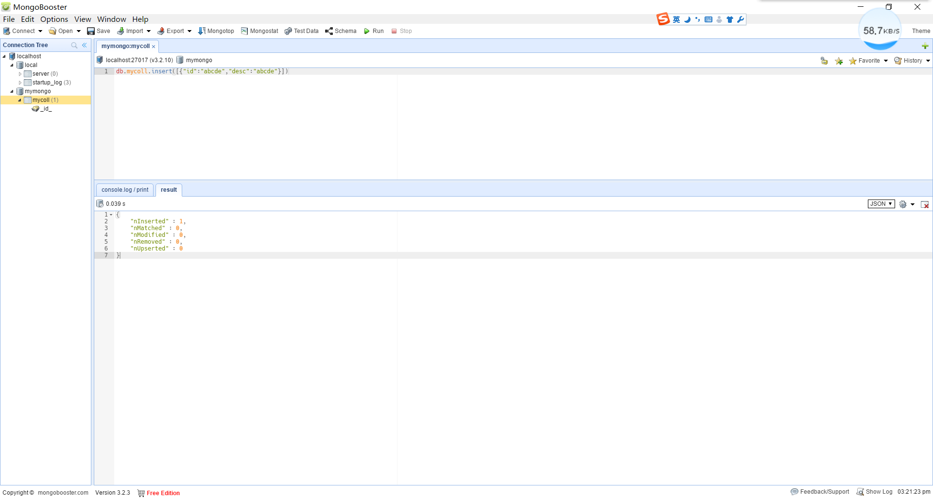933x500 pixels.
Task: Open the Theme selector
Action: 921,31
